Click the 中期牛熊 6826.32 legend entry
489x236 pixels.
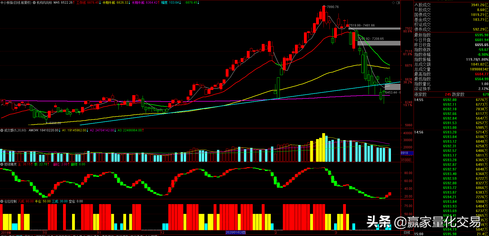tap(116, 3)
